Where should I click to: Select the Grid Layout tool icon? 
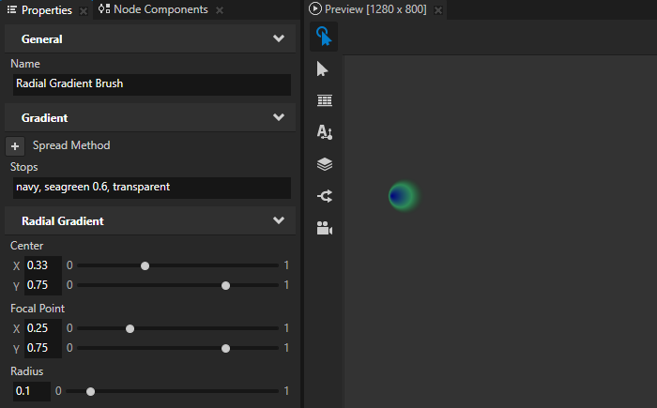pos(325,100)
